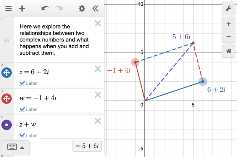Toggle the purple z + w point icon
The image size is (237, 157).
6,125
